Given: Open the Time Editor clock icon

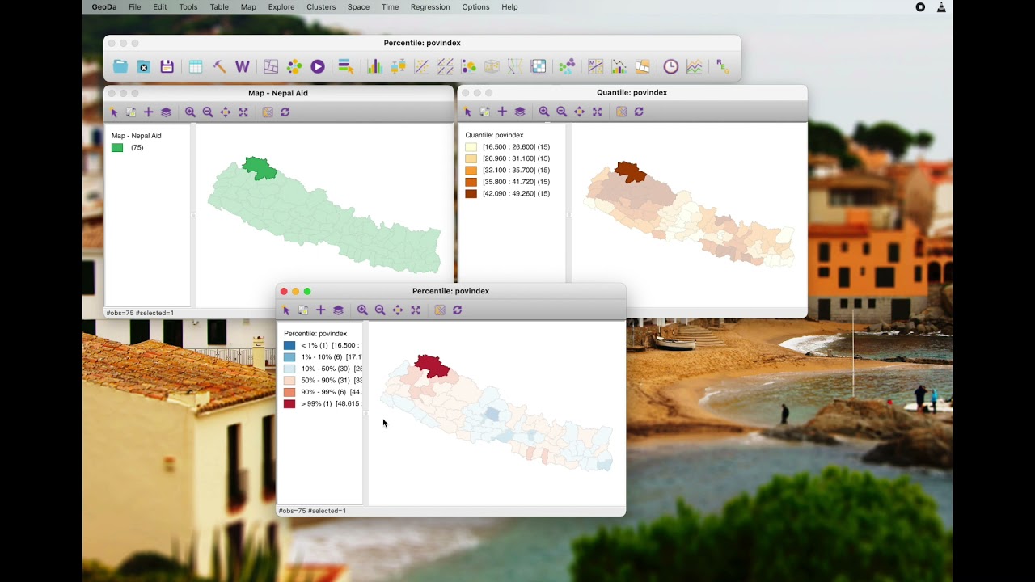Looking at the screenshot, I should (671, 67).
